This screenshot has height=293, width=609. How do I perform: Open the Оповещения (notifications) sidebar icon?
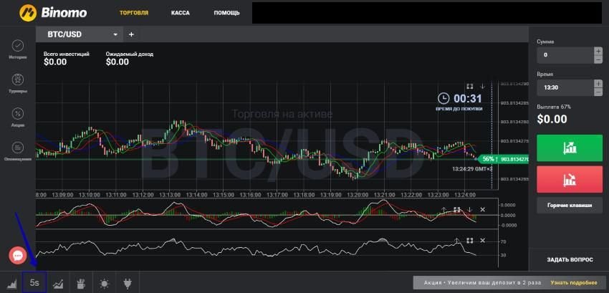18,147
